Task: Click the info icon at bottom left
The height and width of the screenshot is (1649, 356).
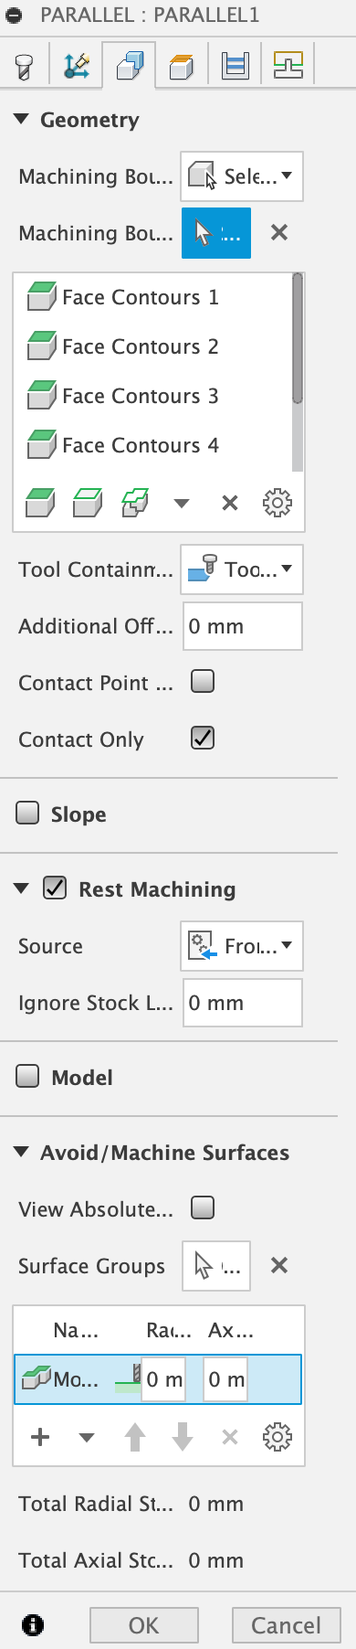Action: (33, 1624)
